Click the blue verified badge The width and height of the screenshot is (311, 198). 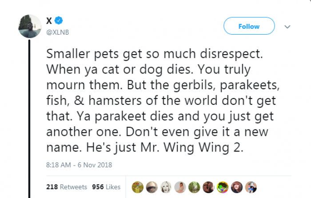pyautogui.click(x=59, y=21)
